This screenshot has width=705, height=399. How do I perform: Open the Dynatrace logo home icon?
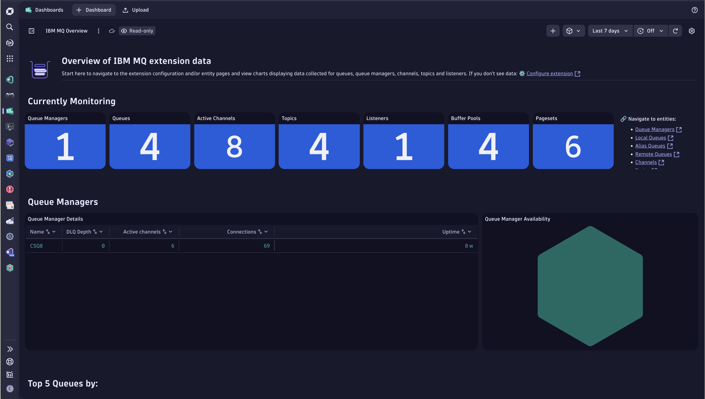tap(10, 11)
